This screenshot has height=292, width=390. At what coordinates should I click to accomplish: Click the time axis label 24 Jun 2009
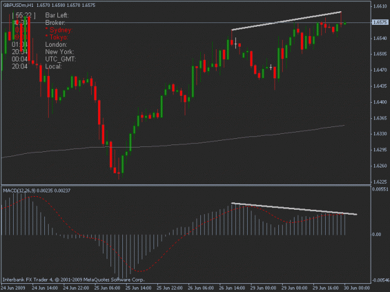coord(13,288)
